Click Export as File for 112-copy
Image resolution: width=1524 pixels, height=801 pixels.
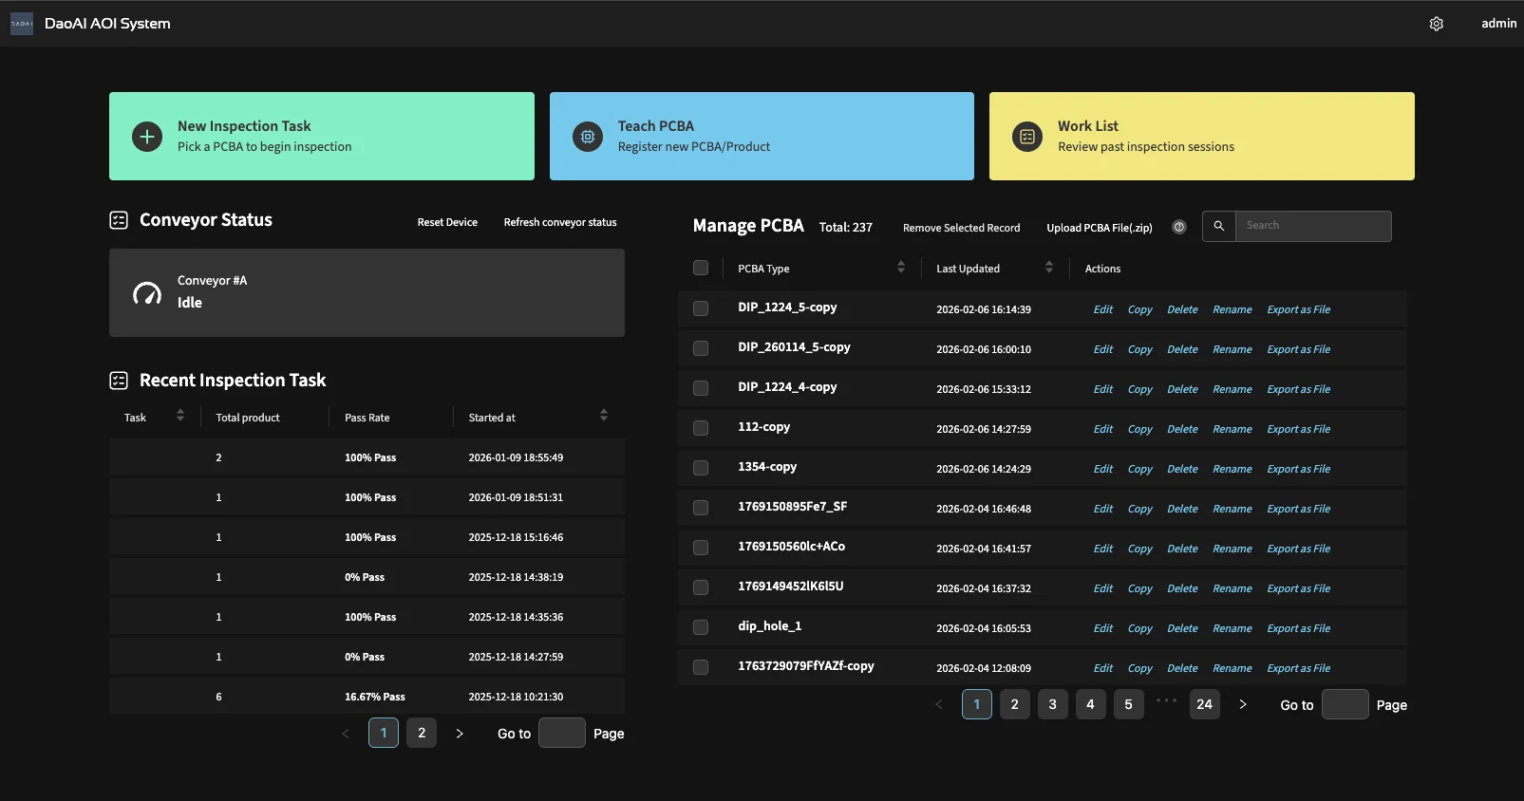[x=1298, y=429]
